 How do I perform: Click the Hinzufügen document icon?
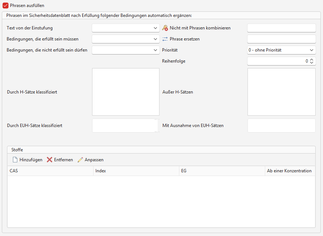tap(15, 160)
